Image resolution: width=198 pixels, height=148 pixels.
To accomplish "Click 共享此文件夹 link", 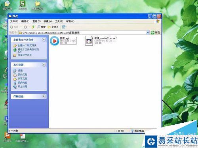I will [25, 55].
